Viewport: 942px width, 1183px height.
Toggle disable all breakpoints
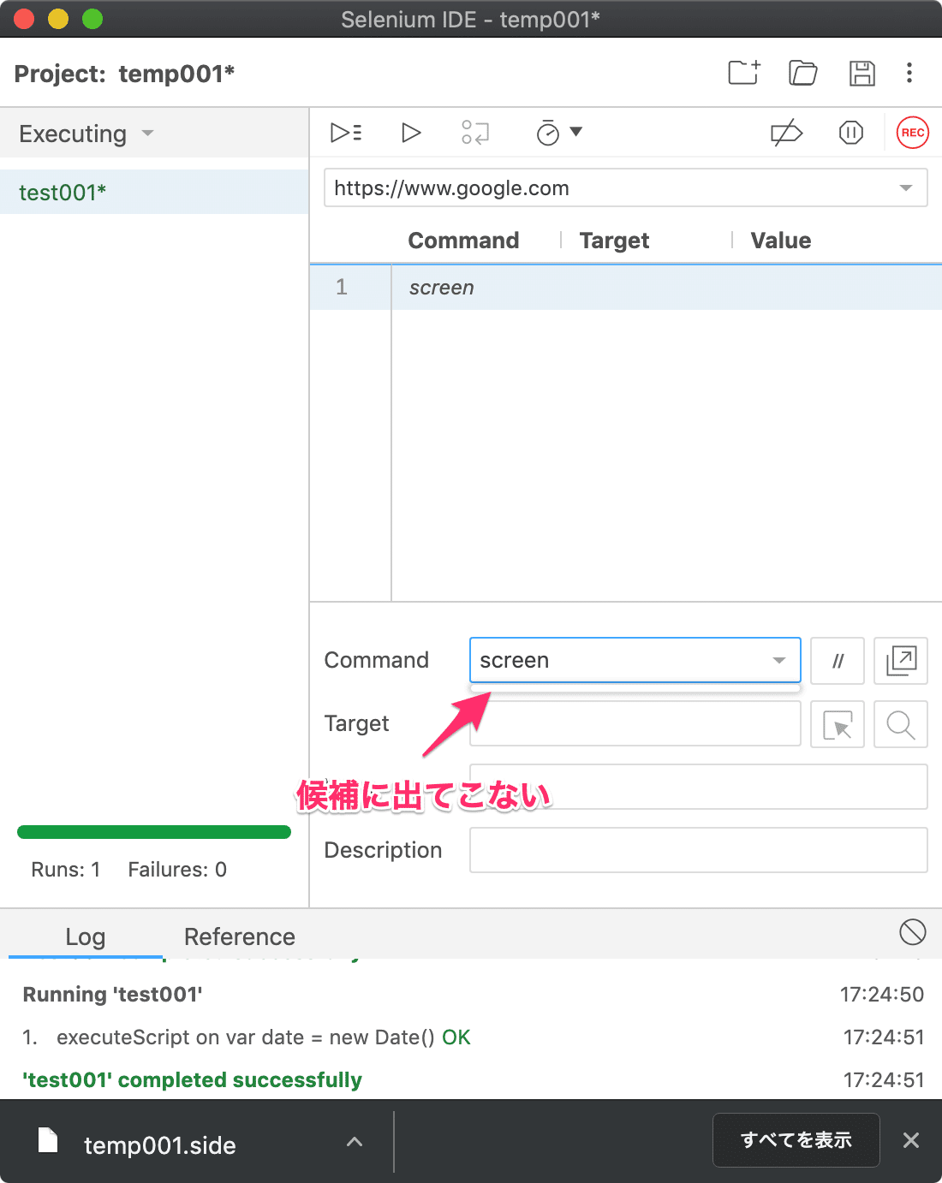(785, 133)
